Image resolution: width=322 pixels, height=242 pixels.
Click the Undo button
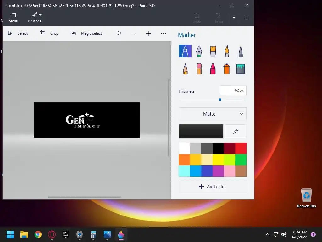(218, 18)
